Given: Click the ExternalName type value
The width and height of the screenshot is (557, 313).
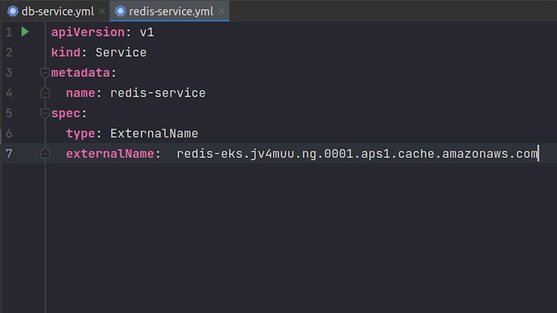Looking at the screenshot, I should point(154,133).
